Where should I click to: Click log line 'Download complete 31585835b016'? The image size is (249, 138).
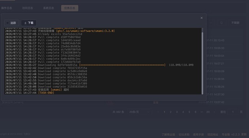pyautogui.click(x=62, y=87)
